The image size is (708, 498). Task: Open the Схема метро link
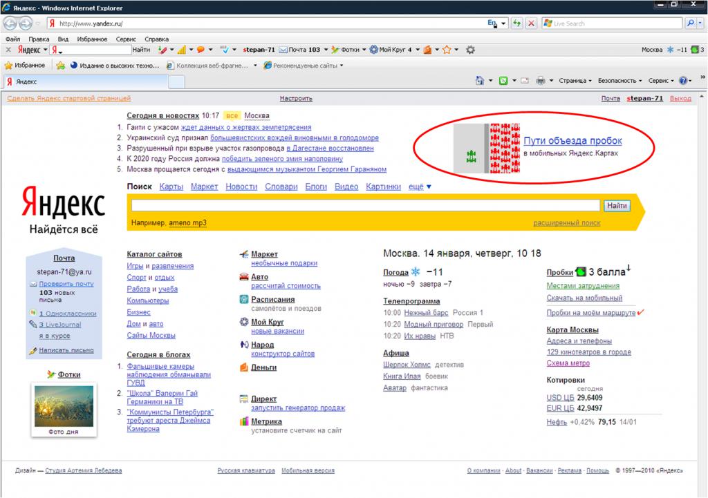(568, 363)
